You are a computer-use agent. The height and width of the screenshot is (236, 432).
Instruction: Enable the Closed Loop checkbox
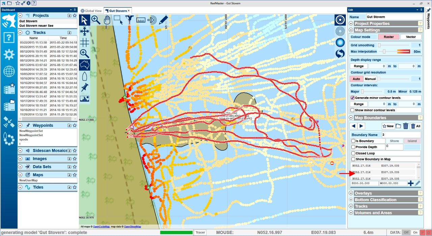point(353,153)
